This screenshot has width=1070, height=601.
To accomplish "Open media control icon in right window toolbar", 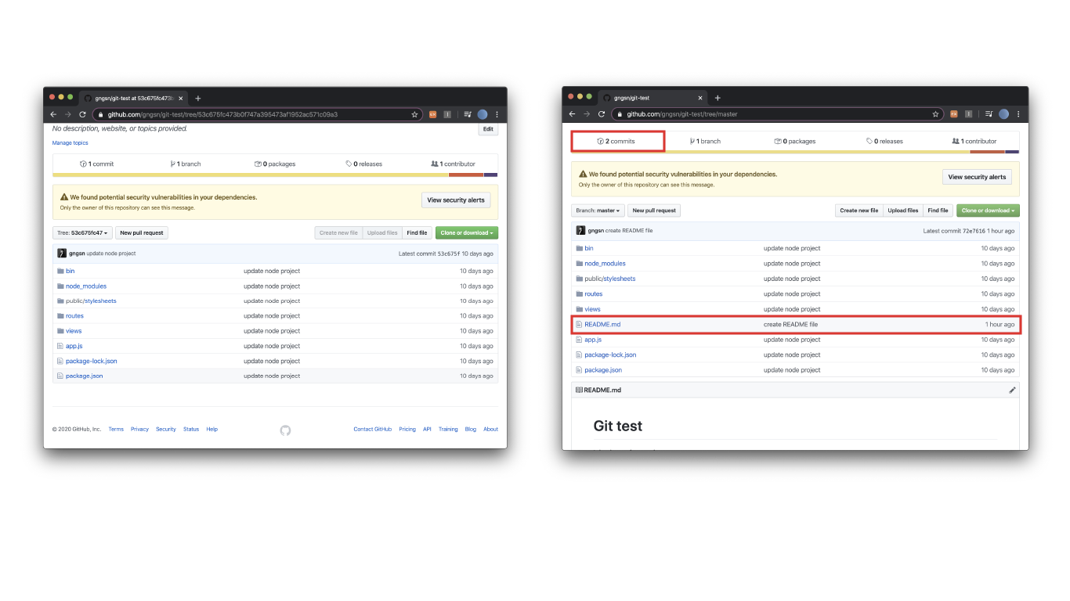I will tap(989, 113).
